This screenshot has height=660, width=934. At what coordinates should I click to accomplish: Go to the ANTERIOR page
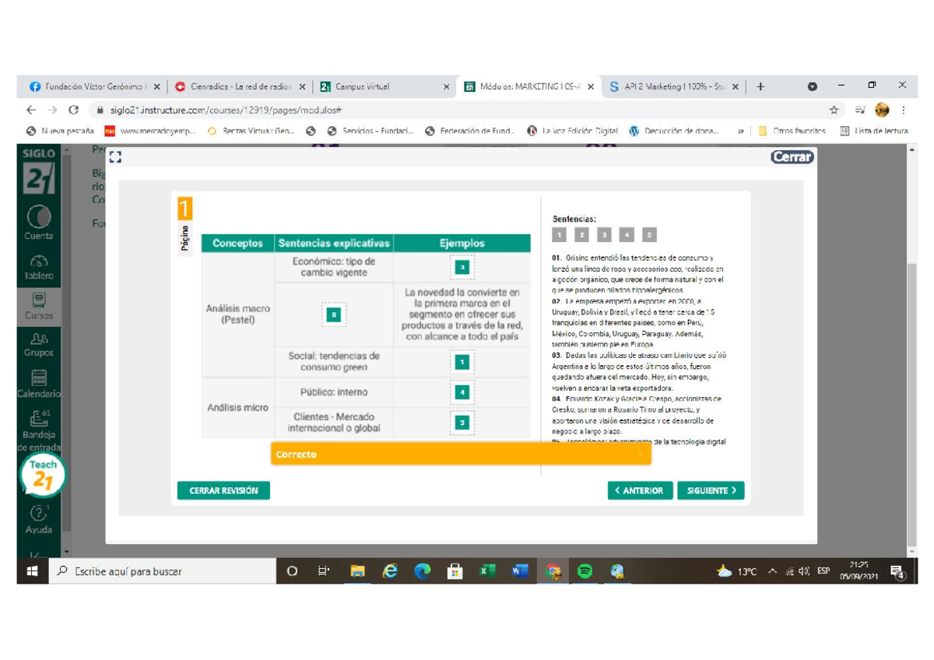point(641,490)
